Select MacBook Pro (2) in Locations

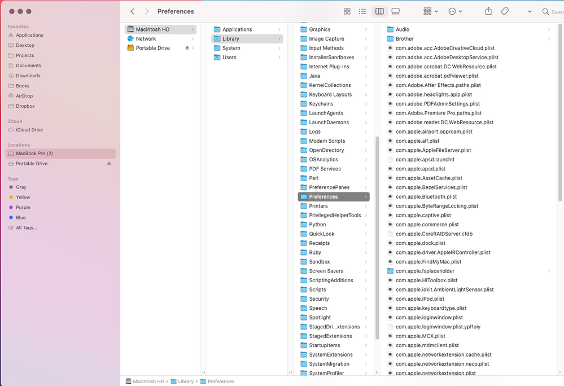coord(60,153)
